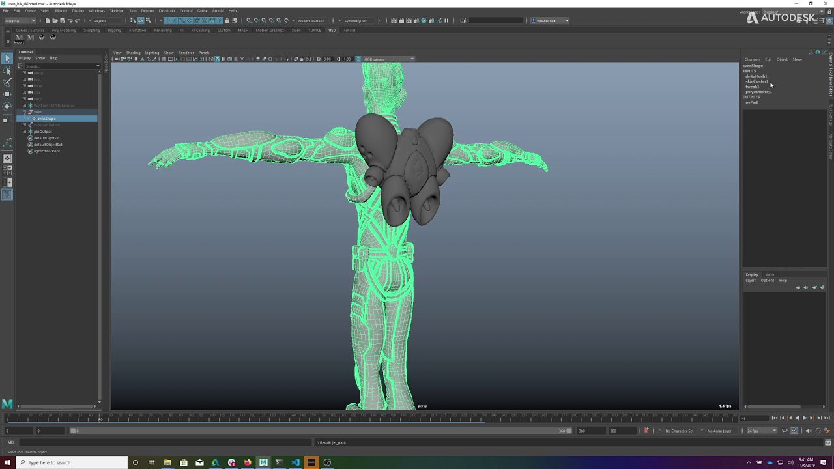
Task: Click the USD Import shelf icon
Action: pos(19,38)
